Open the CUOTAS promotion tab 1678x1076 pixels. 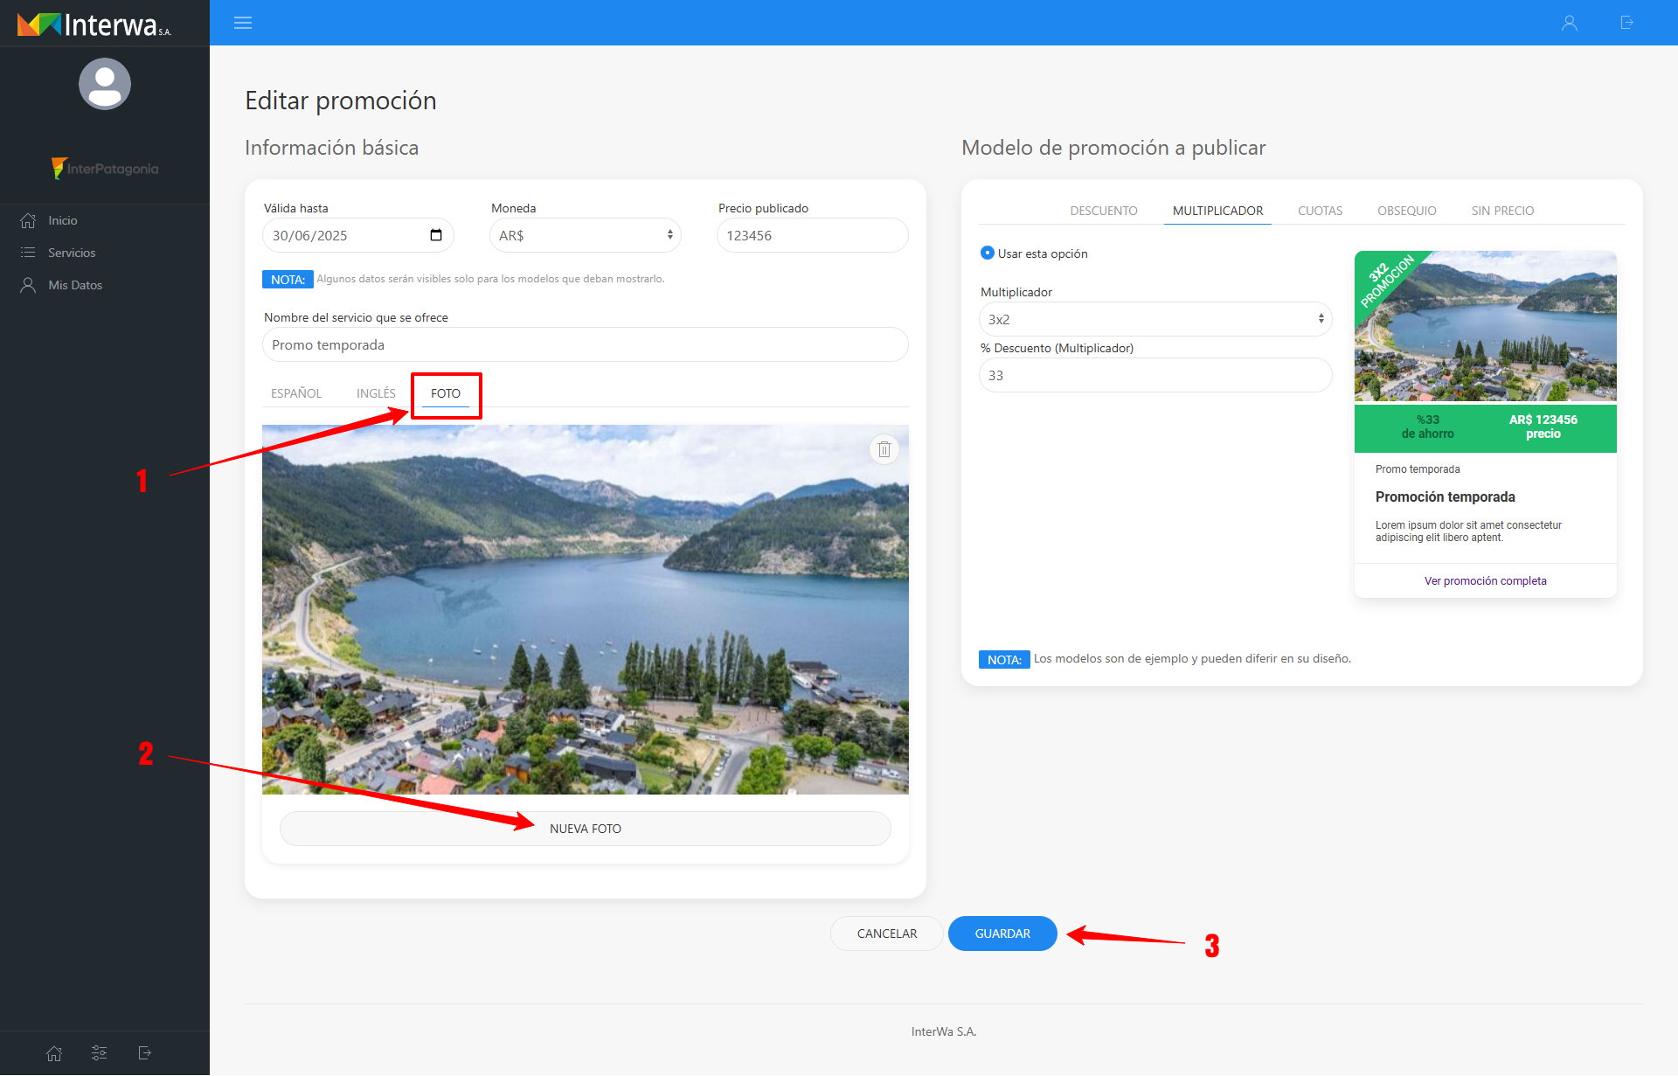tap(1320, 211)
